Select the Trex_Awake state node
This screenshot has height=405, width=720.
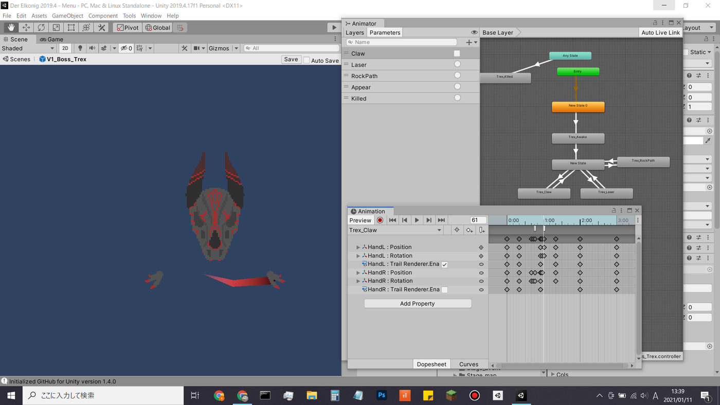pyautogui.click(x=578, y=138)
